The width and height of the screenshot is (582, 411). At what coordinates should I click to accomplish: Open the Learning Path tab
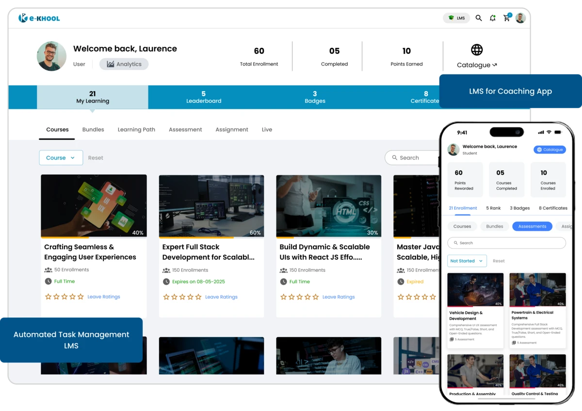tap(136, 130)
